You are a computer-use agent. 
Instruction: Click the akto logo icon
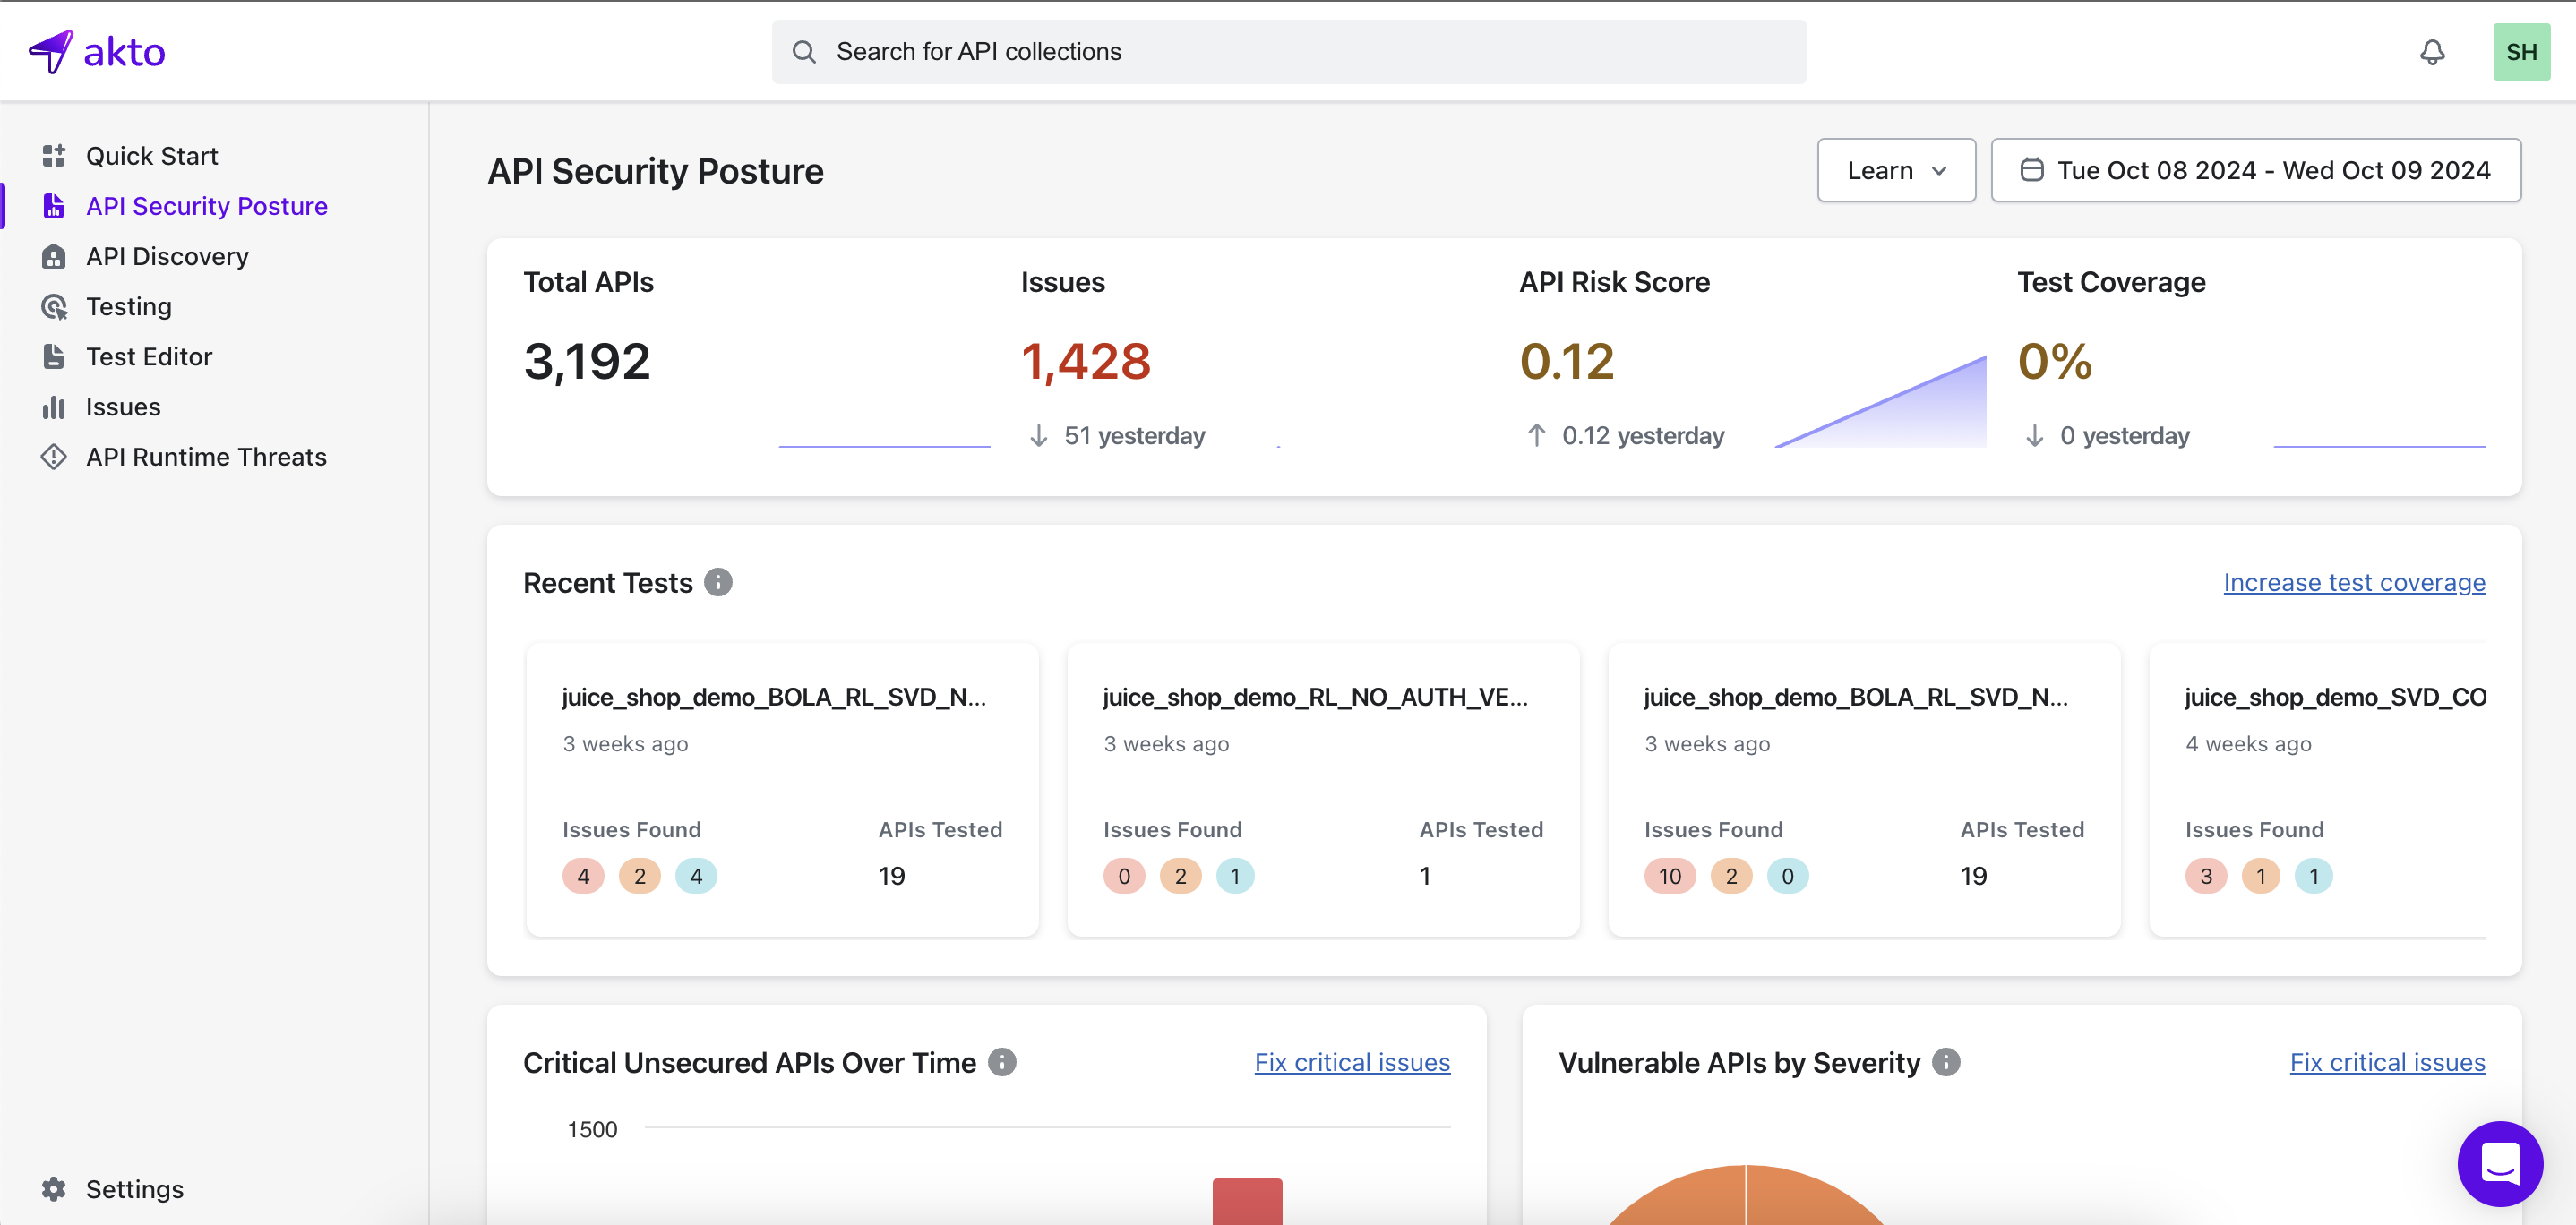tap(51, 51)
